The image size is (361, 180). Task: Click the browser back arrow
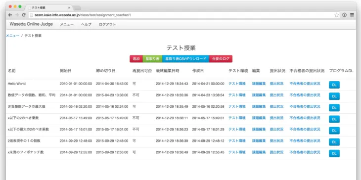tap(10, 15)
